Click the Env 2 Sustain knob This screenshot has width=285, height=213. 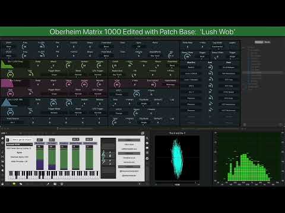coord(84,85)
